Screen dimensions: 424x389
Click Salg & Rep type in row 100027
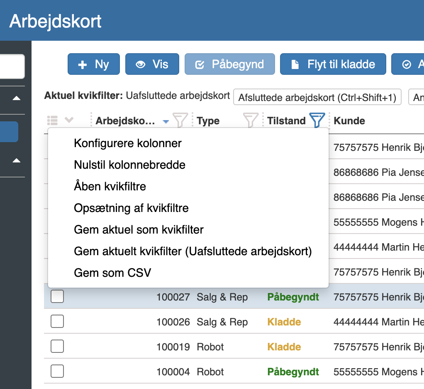(x=222, y=297)
